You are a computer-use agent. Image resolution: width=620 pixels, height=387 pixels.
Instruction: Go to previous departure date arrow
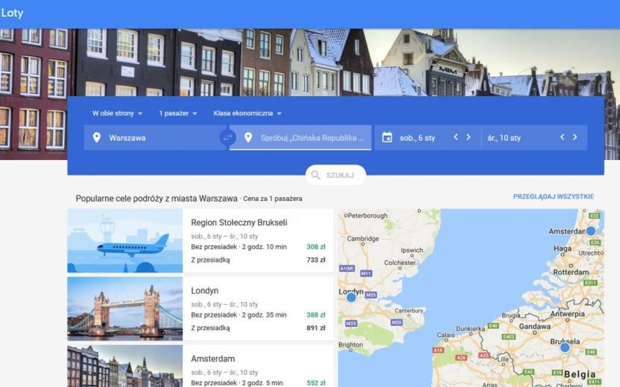[x=455, y=137]
